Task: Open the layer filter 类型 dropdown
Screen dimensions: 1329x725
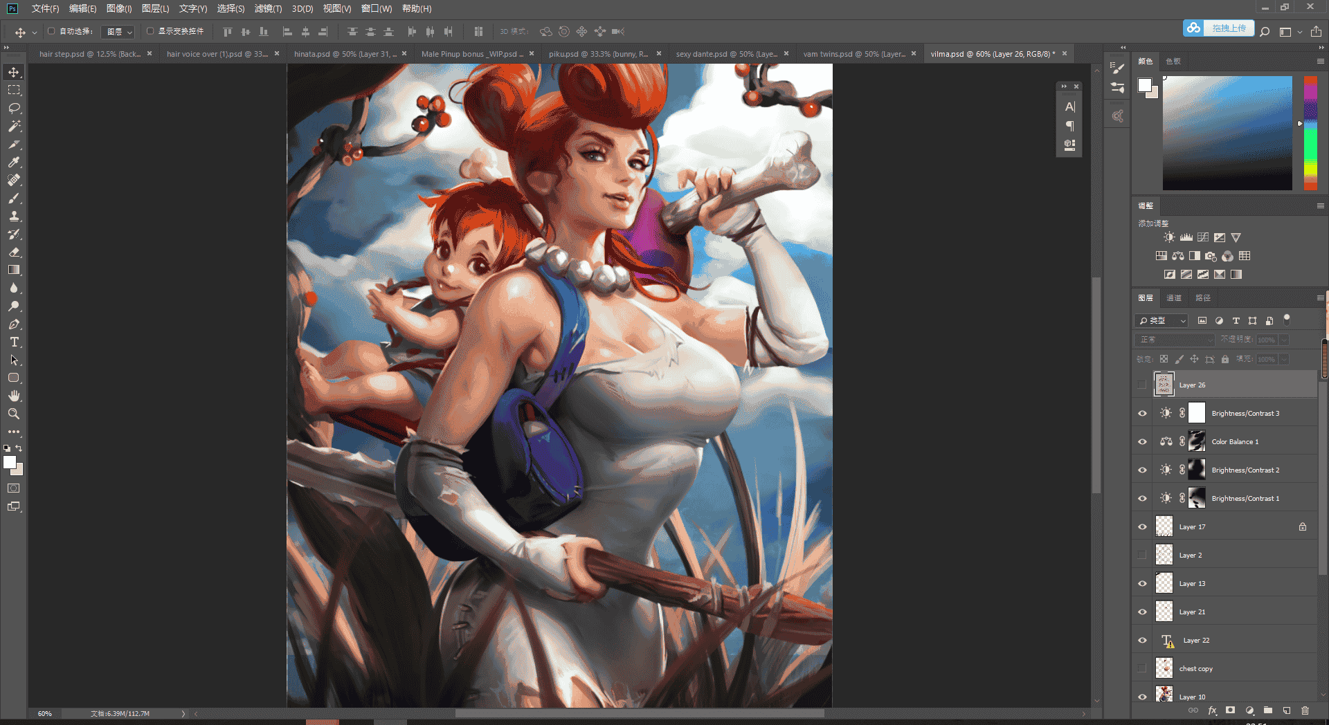Action: (1161, 321)
